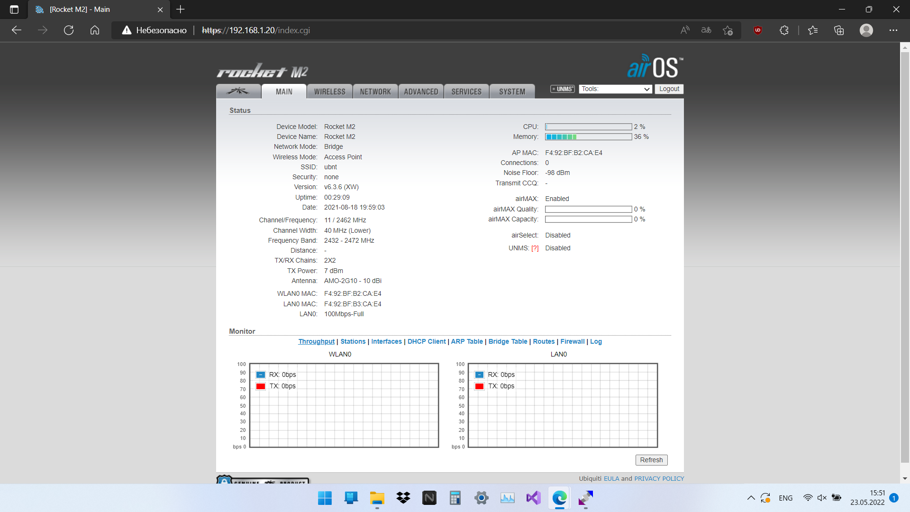Click the UNMS button
Image resolution: width=910 pixels, height=512 pixels.
562,89
